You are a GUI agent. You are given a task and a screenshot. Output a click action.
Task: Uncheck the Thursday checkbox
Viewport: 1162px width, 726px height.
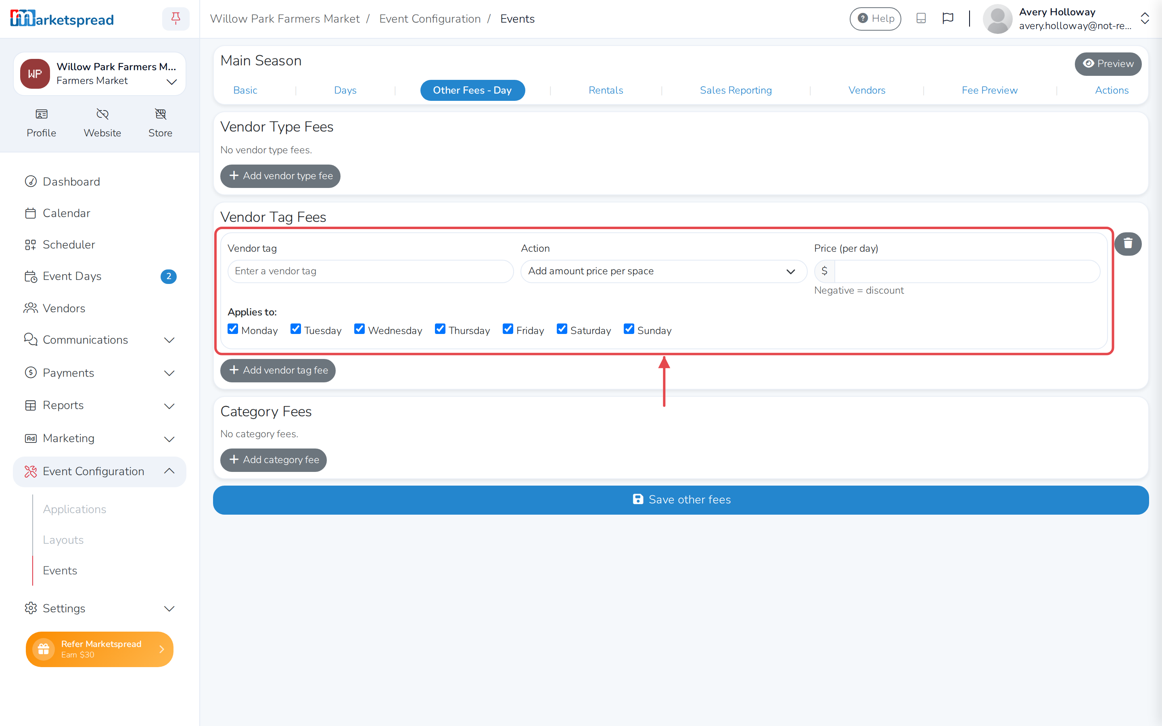point(440,329)
